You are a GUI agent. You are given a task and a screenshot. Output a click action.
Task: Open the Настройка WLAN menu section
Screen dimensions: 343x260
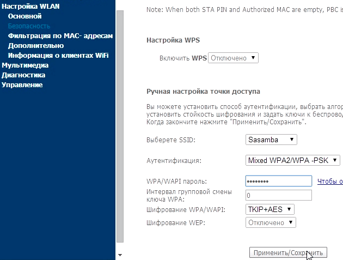(x=30, y=7)
